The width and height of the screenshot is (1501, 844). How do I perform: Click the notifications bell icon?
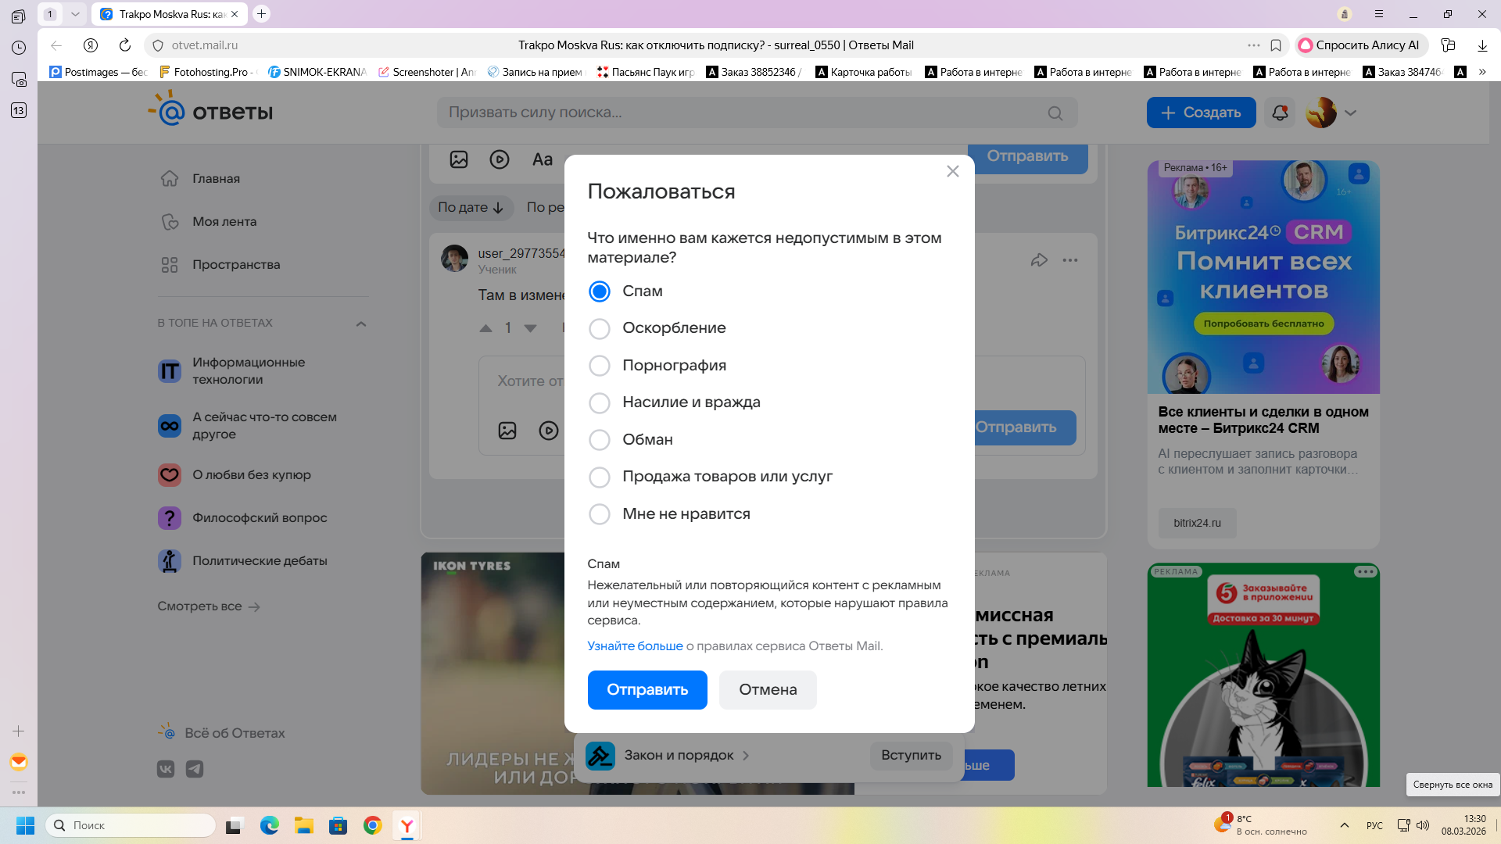(x=1280, y=113)
